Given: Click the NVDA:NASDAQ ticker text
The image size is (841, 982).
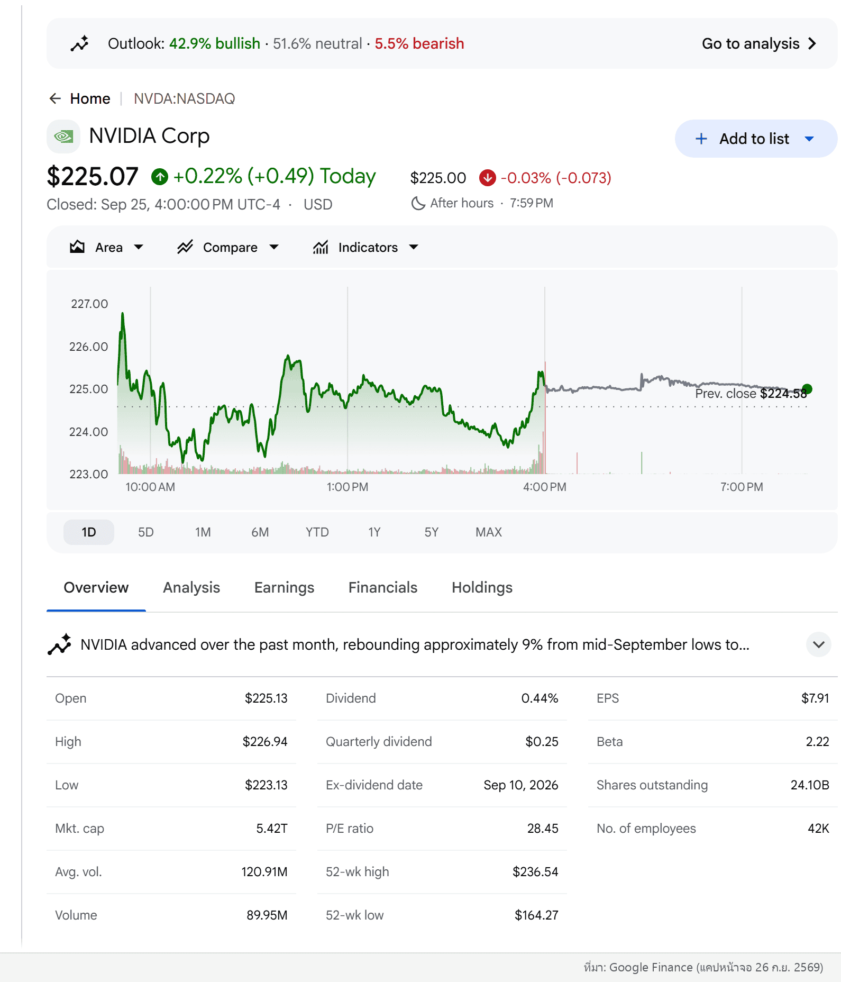Looking at the screenshot, I should pyautogui.click(x=185, y=98).
